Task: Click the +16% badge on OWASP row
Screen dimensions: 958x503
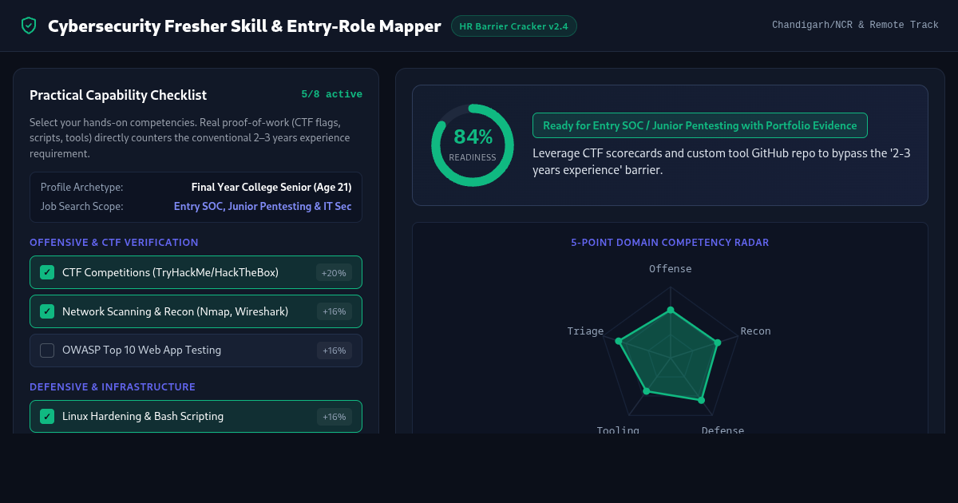Action: click(334, 351)
